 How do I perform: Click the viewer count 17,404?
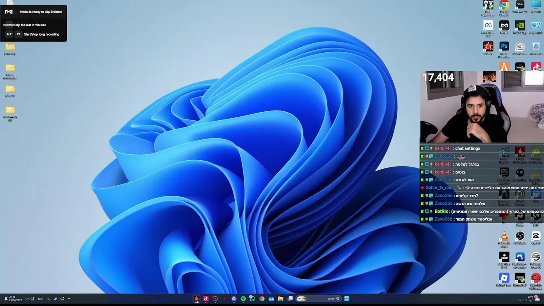pyautogui.click(x=438, y=77)
